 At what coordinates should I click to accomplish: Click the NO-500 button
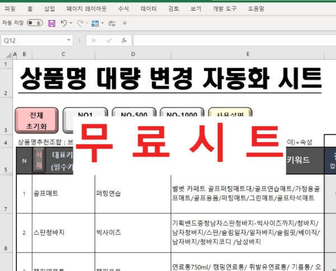click(134, 112)
